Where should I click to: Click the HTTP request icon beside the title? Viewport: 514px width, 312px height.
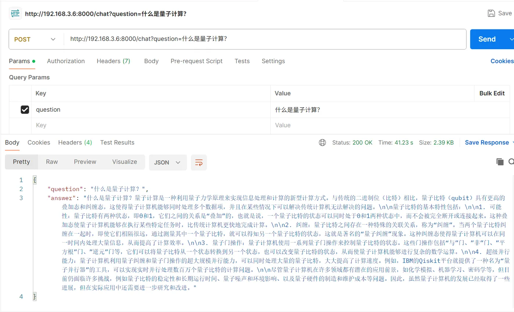(x=15, y=14)
